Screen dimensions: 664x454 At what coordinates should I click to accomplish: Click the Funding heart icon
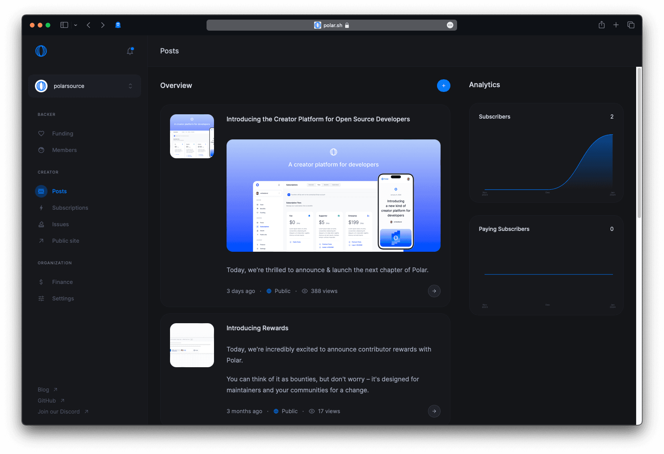tap(41, 134)
